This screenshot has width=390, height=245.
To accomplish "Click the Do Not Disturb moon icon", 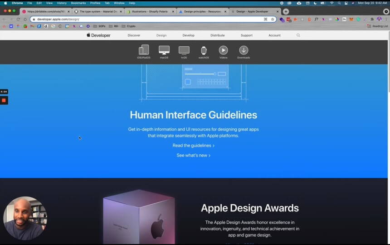I will coord(315,3).
